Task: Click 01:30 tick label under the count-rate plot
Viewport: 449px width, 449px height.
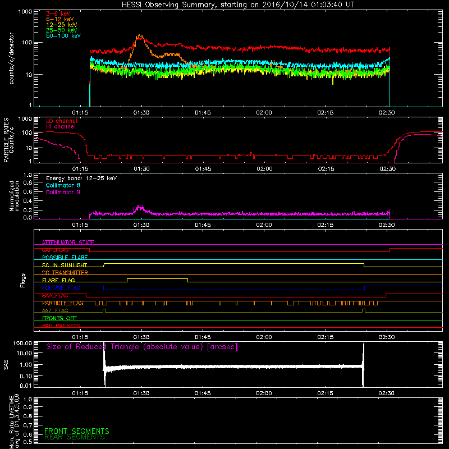Action: [x=141, y=113]
